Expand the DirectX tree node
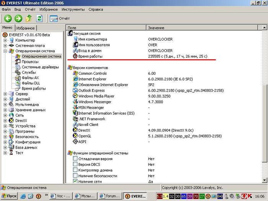The height and width of the screenshot is (201, 268). (5, 121)
